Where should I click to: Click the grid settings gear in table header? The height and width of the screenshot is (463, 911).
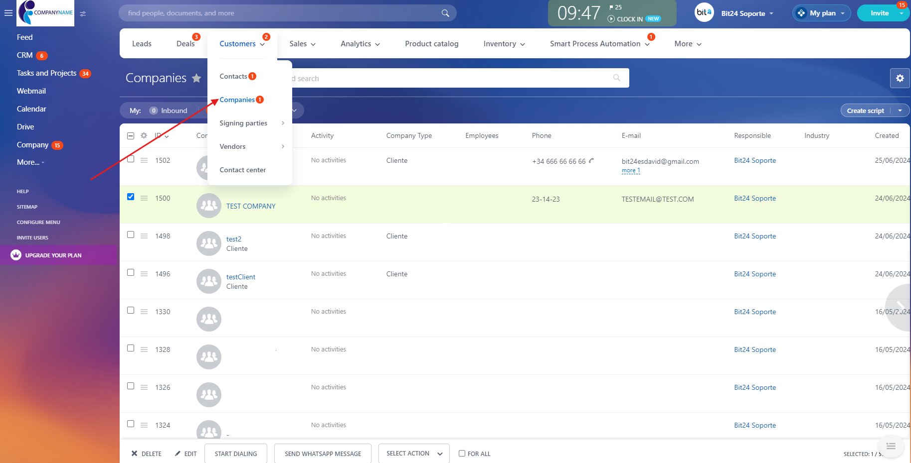tap(144, 135)
